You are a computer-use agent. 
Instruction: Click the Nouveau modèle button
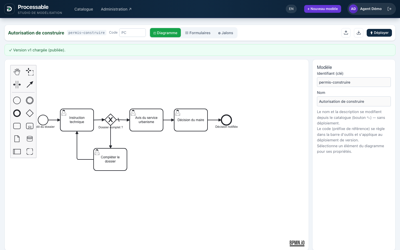[322, 9]
